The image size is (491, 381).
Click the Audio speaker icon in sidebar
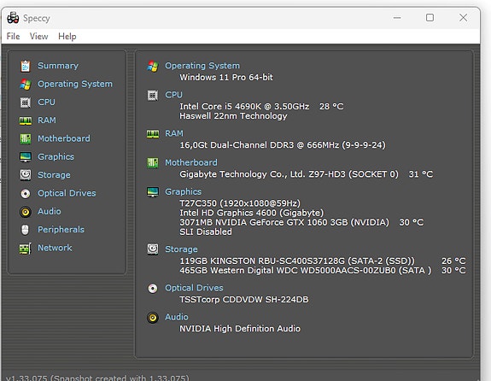pos(26,212)
